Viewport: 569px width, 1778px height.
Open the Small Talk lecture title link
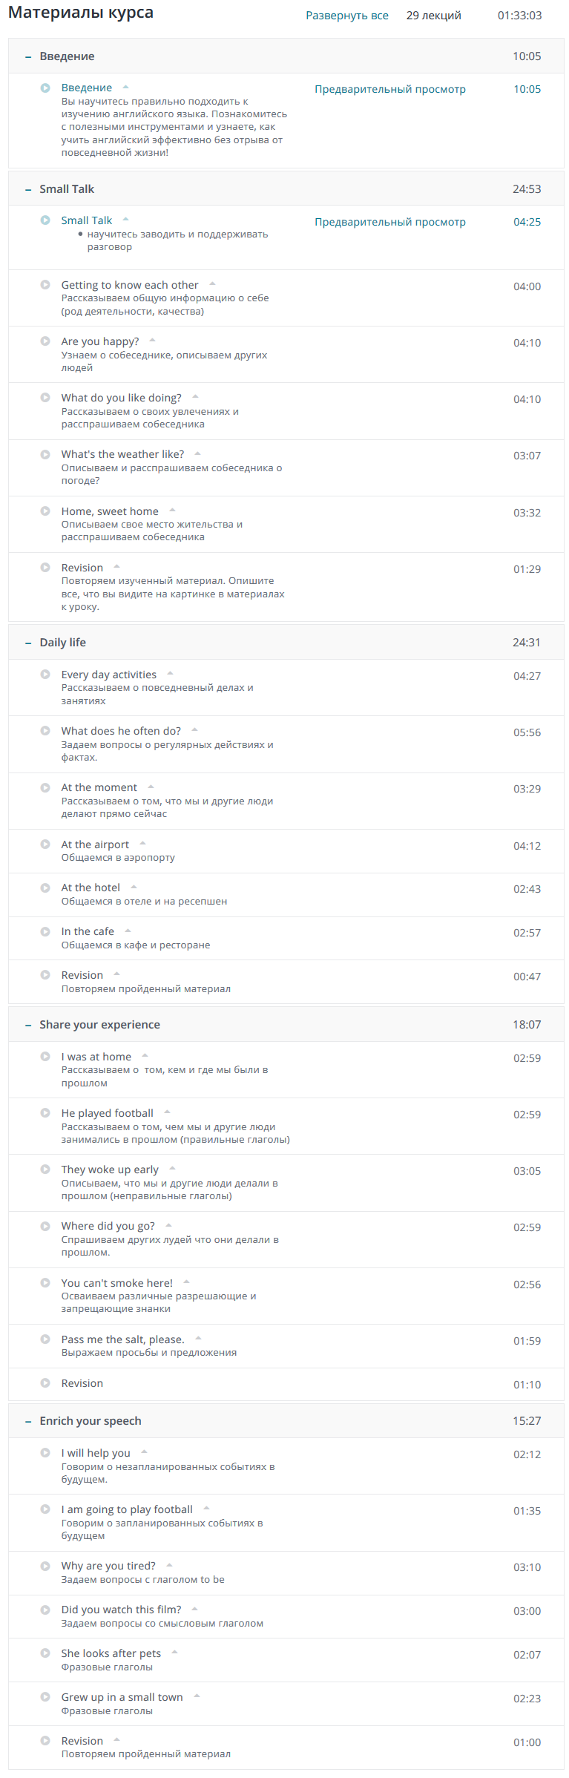tap(86, 220)
